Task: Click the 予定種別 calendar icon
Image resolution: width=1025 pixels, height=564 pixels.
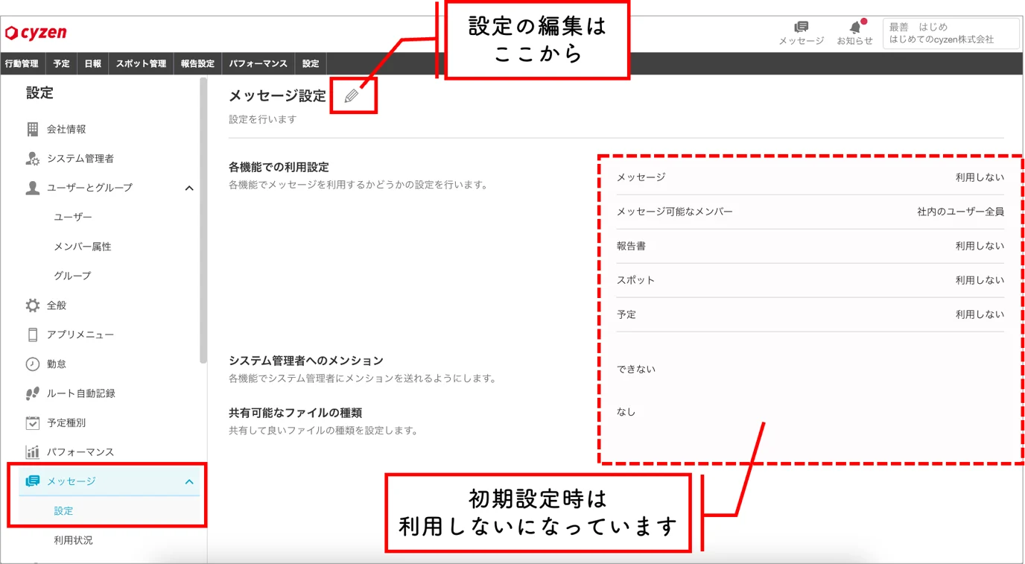Action: click(x=32, y=422)
